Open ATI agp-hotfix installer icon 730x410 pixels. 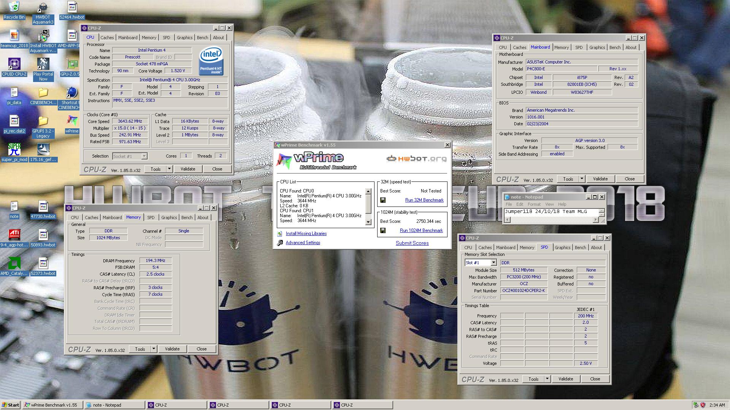[14, 238]
